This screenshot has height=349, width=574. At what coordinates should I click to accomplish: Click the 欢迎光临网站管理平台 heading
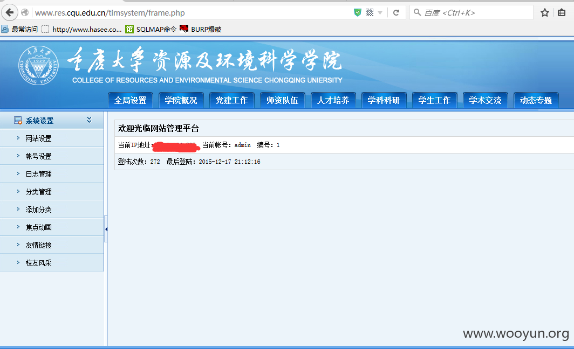coord(158,128)
